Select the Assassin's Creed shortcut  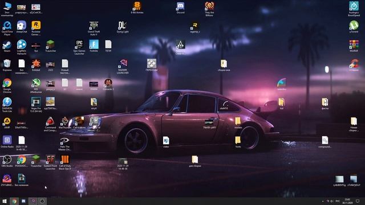(x=180, y=47)
